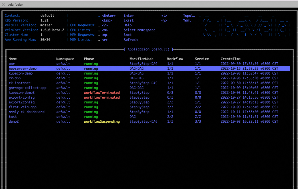Select kubecon-demo in the application list
Screen dimensions: 298x189
pyautogui.click(x=21, y=73)
